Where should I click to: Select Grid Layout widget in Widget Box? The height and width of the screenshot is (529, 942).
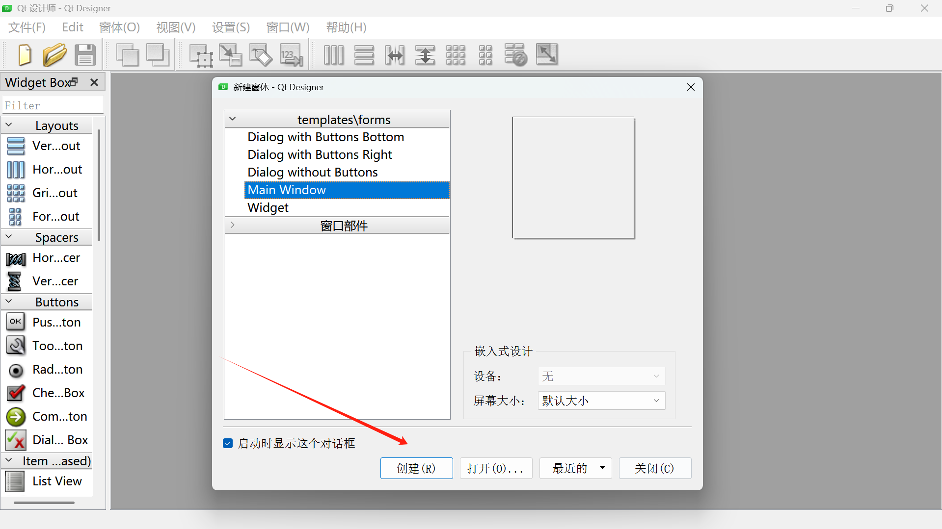click(47, 193)
